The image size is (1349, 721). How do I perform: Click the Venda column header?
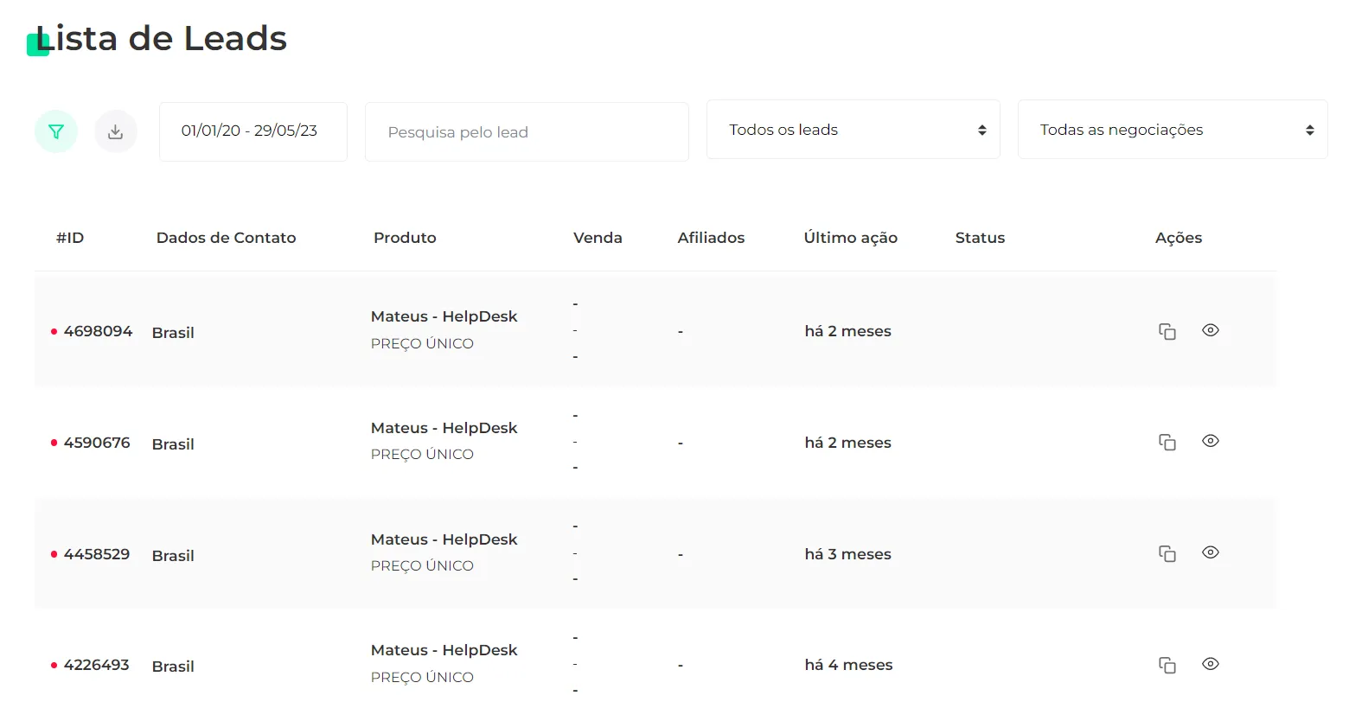(598, 238)
